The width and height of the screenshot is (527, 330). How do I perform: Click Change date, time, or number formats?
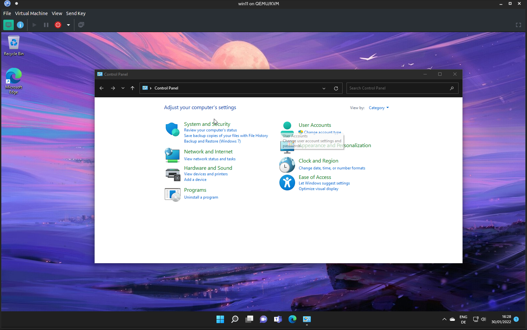click(x=332, y=168)
